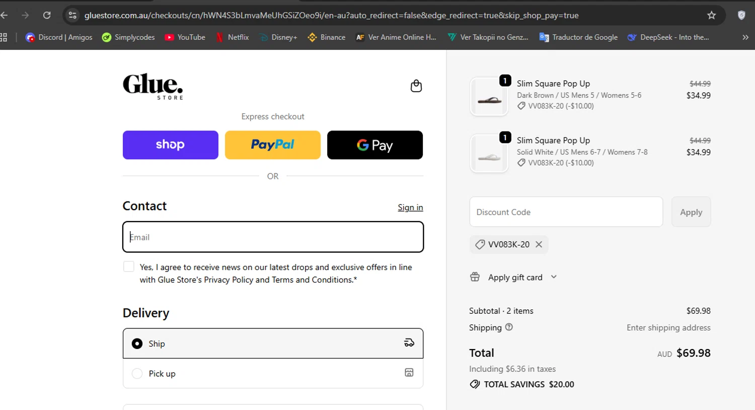755x410 pixels.
Task: Click the browser address bar URL
Action: 331,15
